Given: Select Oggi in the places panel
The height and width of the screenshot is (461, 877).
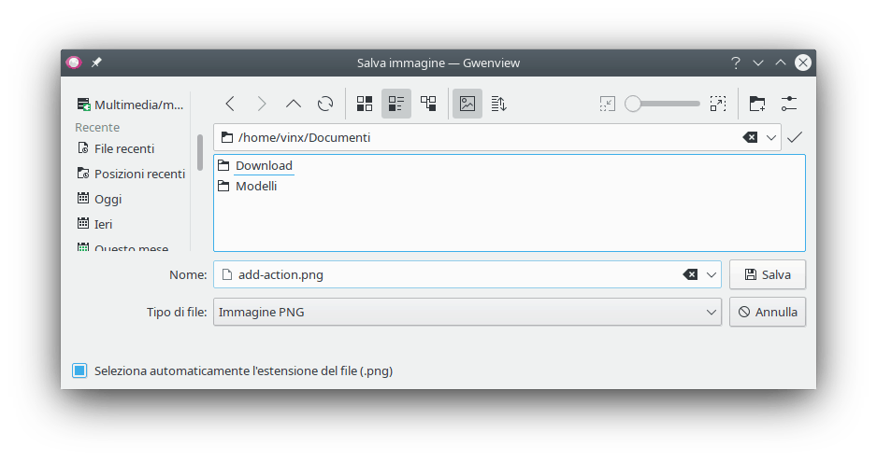Looking at the screenshot, I should 108,199.
